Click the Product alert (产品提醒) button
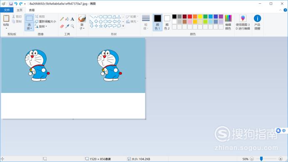 click(257, 22)
